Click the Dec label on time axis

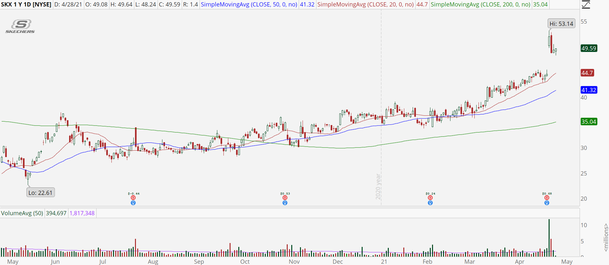[x=338, y=261]
